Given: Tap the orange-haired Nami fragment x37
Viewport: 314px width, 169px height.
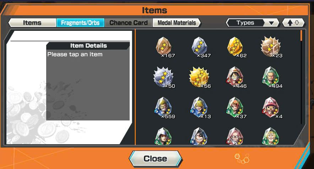Looking at the screenshot, I should [235, 108].
